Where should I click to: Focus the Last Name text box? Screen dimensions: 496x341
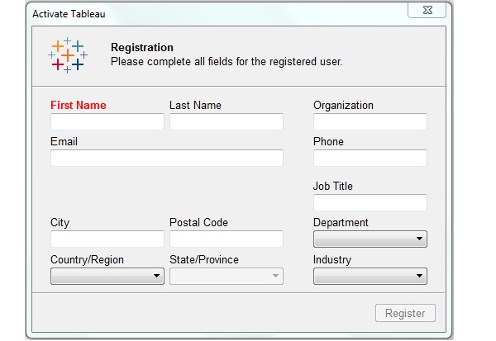[226, 122]
